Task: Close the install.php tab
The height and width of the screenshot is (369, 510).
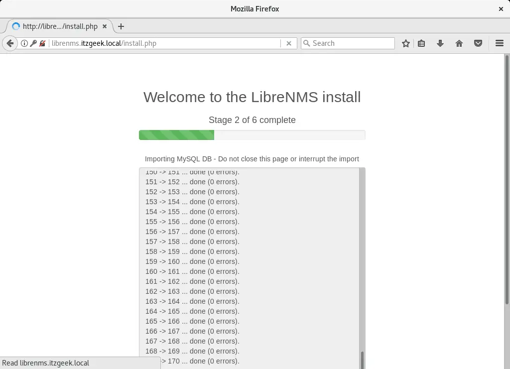Action: [x=105, y=26]
